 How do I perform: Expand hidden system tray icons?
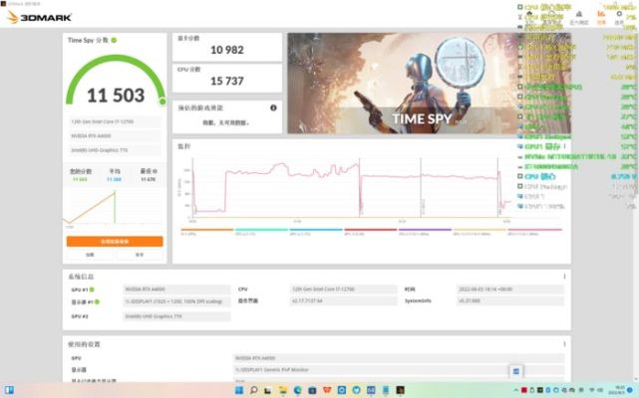pyautogui.click(x=516, y=390)
